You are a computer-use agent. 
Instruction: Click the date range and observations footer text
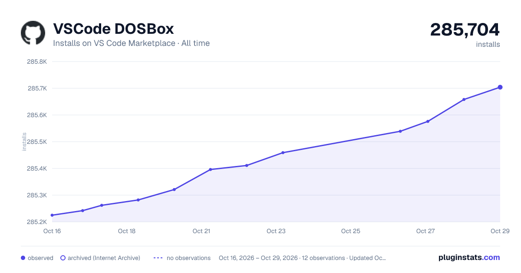tap(302, 258)
